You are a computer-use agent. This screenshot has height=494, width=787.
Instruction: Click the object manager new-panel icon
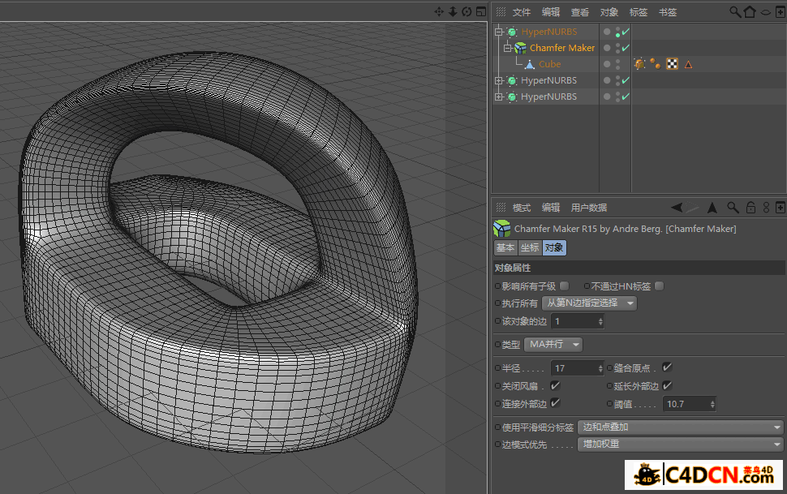(x=781, y=11)
